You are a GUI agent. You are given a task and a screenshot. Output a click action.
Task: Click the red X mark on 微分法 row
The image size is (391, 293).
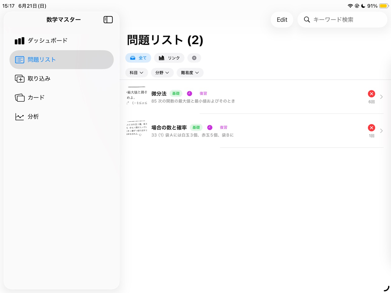371,94
